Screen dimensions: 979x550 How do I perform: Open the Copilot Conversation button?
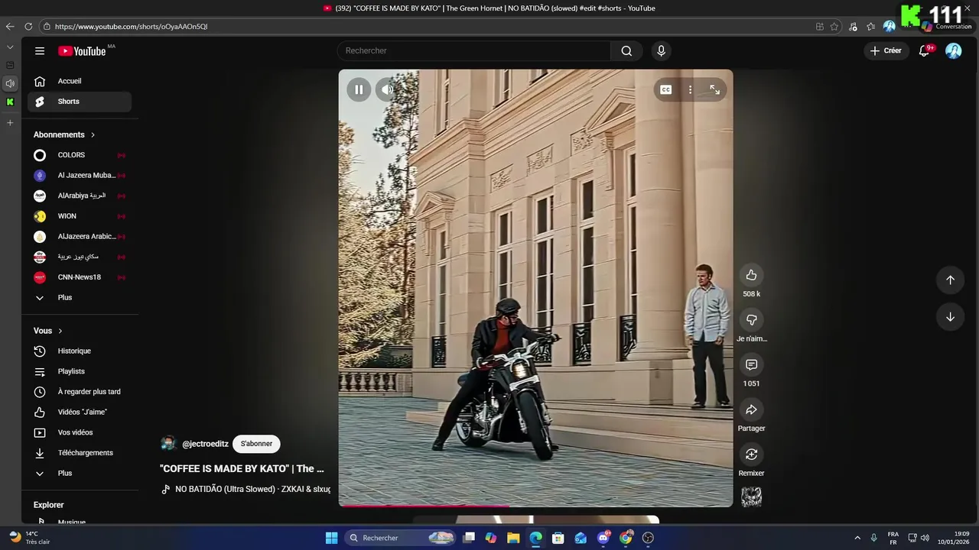pos(947,26)
